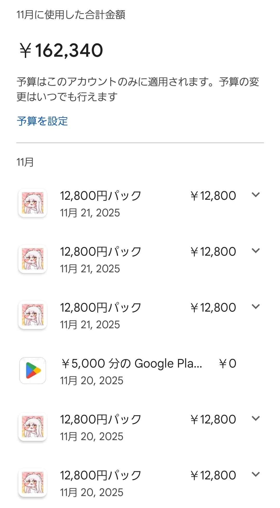The width and height of the screenshot is (280, 508).
Task: Expand the second November 21 purchase chevron
Action: (256, 251)
